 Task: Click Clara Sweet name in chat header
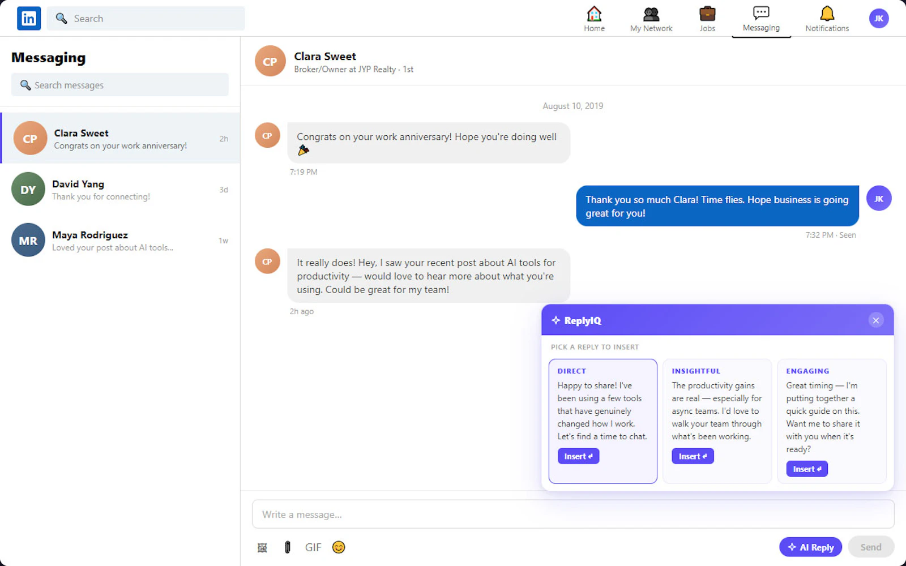tap(325, 56)
